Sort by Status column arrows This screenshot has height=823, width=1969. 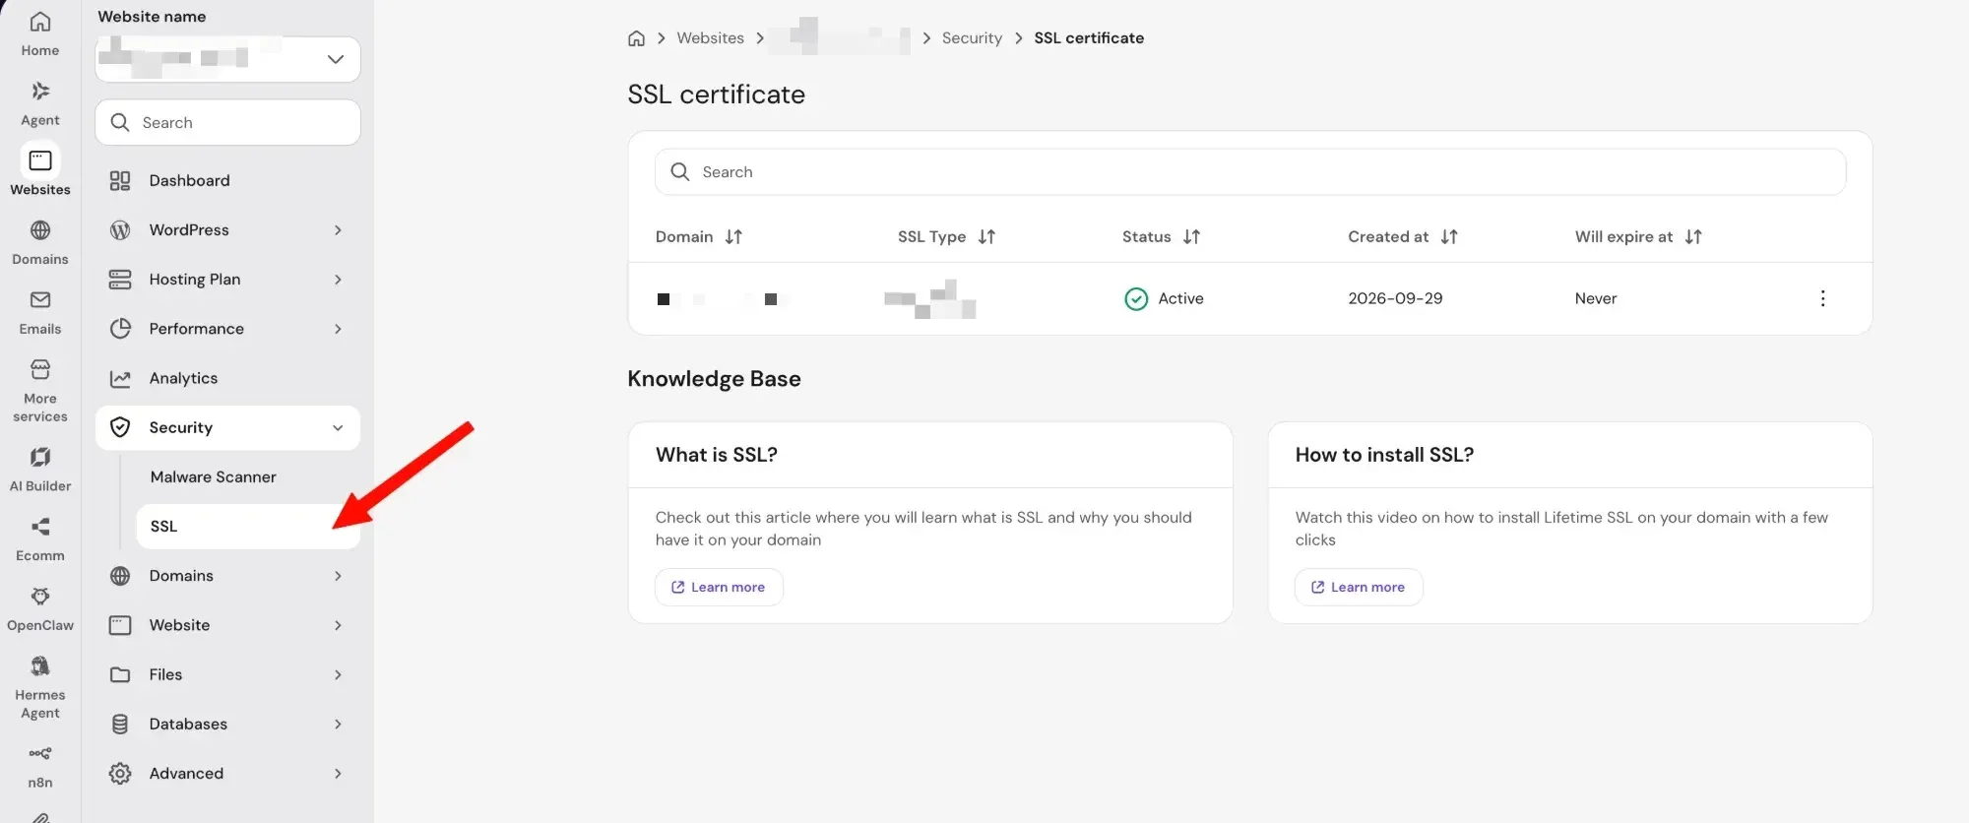point(1191,237)
